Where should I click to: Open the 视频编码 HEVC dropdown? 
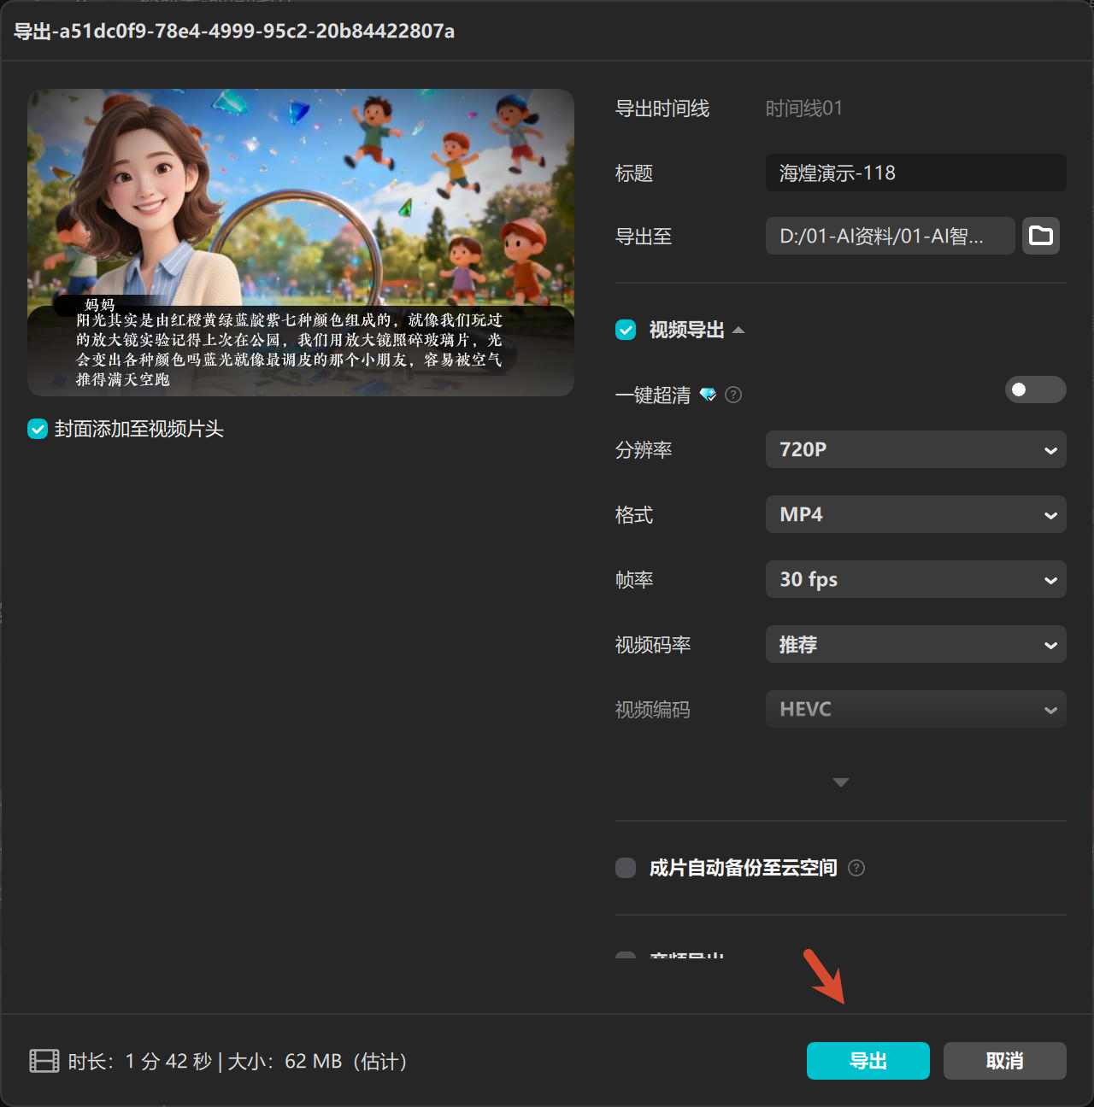pyautogui.click(x=915, y=709)
